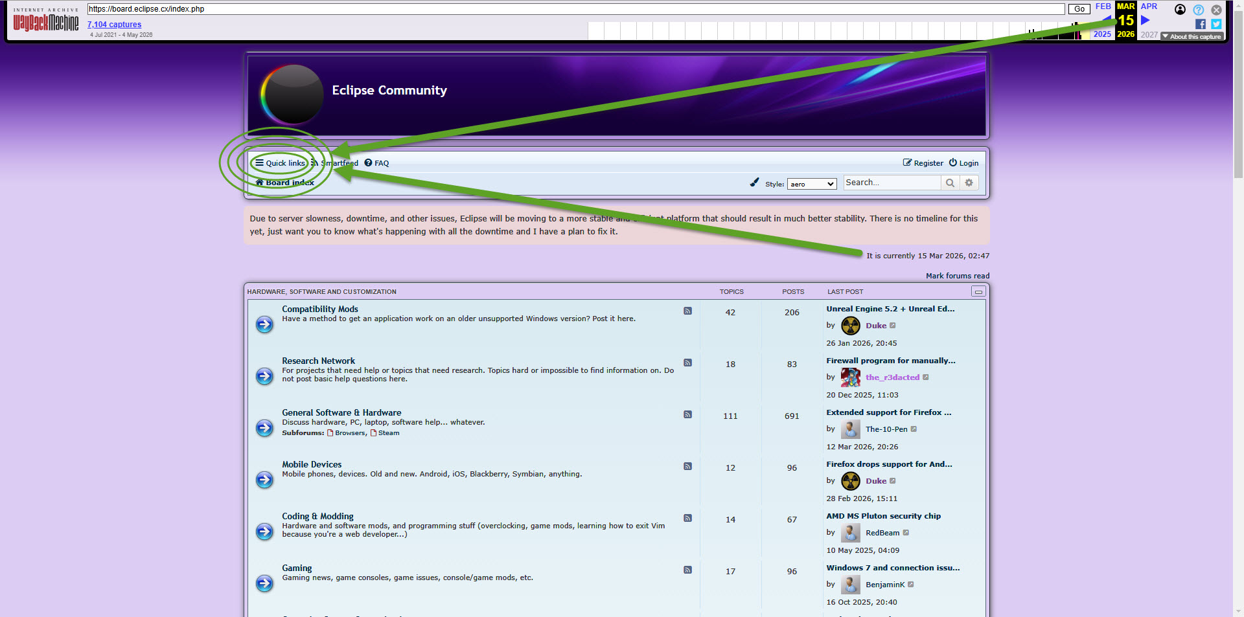
Task: Select year 2025 in Wayback timeline
Action: (1102, 34)
